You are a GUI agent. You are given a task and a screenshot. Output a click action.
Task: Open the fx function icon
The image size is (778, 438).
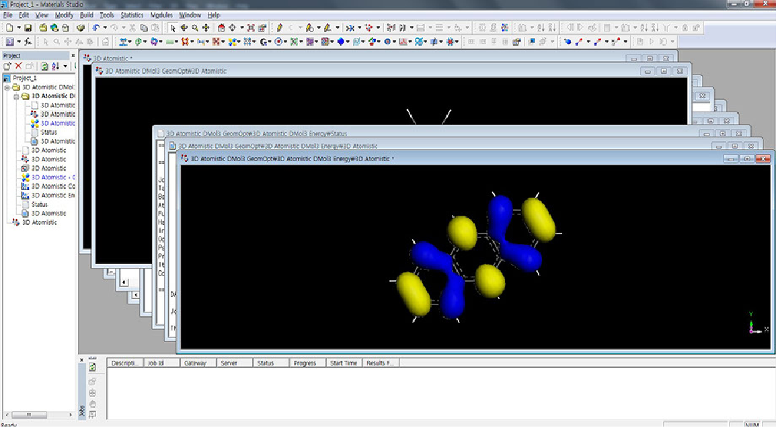click(x=28, y=42)
